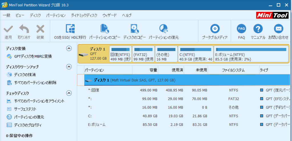
Task: Open the パーティション menu
Action: tap(56, 15)
